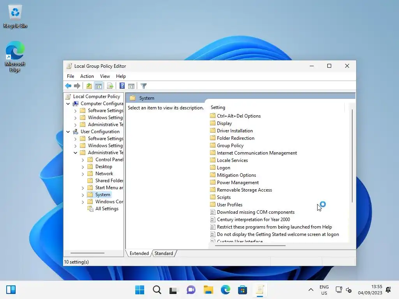Open the Widgets icon on the taskbar
Image resolution: width=399 pixels, height=299 pixels.
[11, 290]
